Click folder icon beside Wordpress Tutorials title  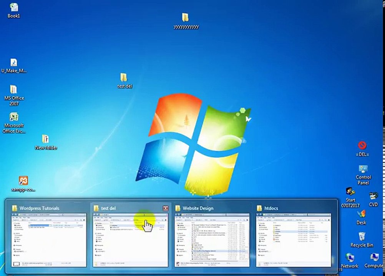point(15,208)
